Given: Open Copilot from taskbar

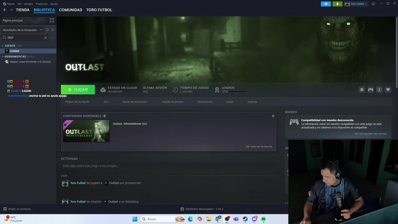Looking at the screenshot, I should (x=200, y=219).
